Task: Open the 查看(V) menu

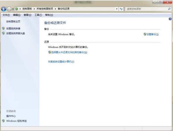Action: click(27, 15)
